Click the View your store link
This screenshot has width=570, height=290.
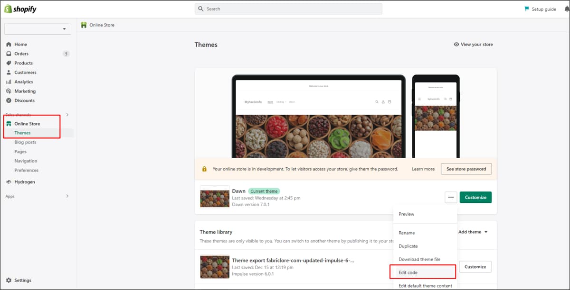[x=476, y=45]
